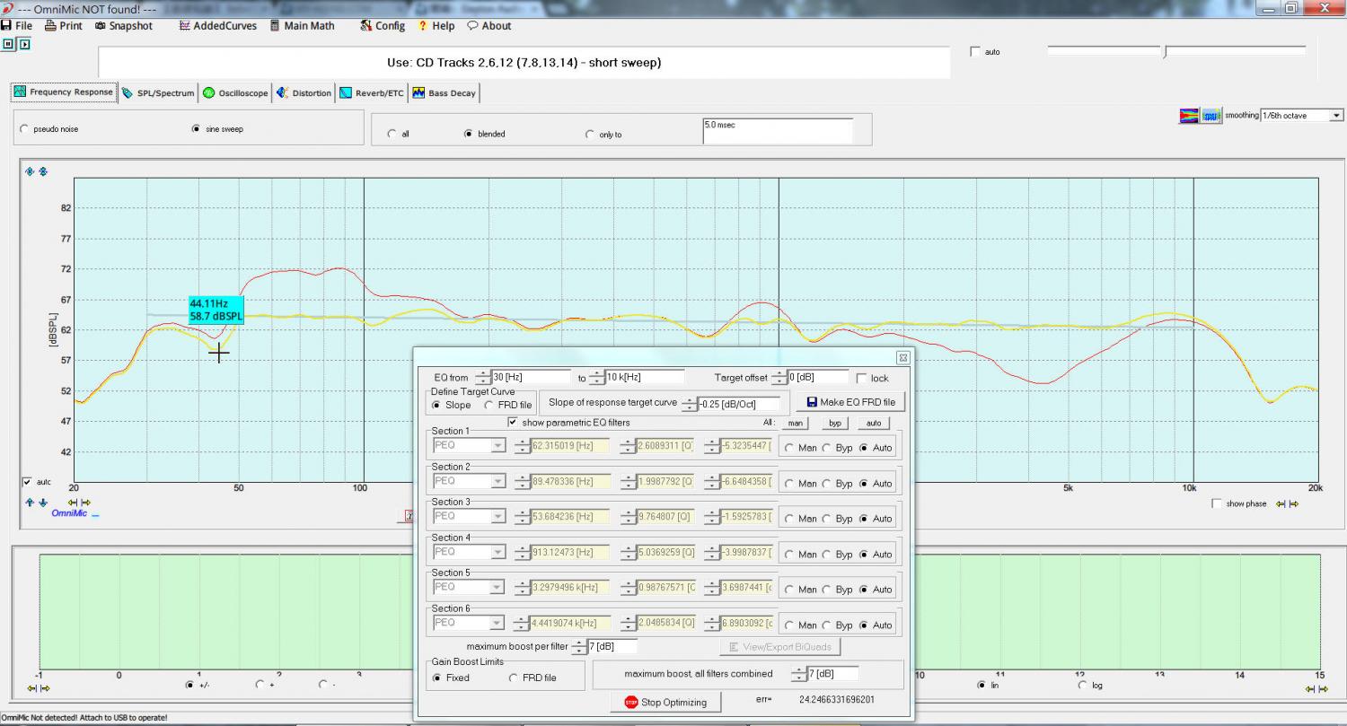1347x726 pixels.
Task: Click the play icon below File menu
Action: point(24,43)
